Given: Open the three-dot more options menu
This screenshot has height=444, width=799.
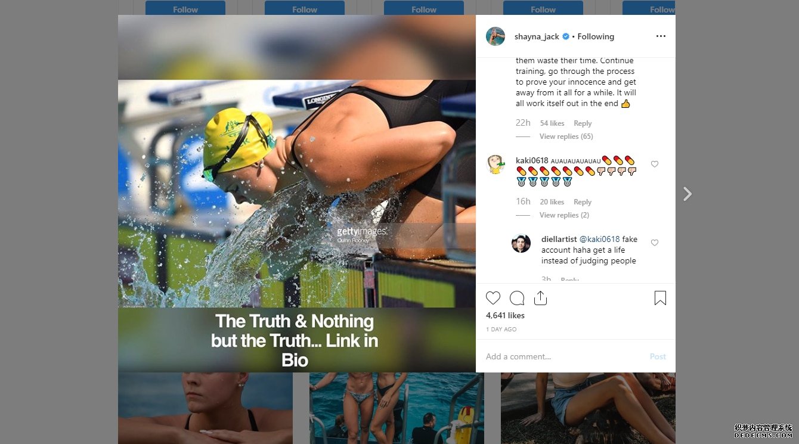Looking at the screenshot, I should (661, 36).
